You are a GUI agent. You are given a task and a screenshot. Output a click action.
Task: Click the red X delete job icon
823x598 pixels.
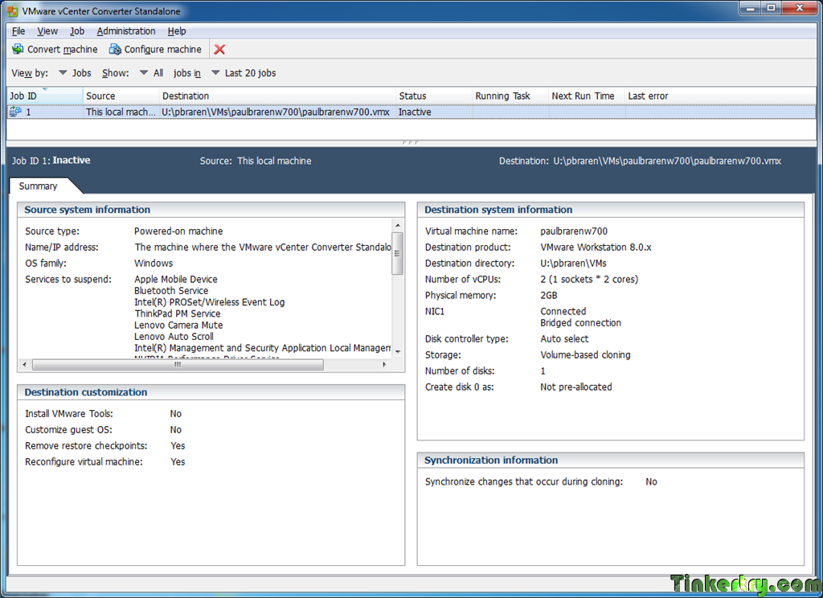(219, 49)
